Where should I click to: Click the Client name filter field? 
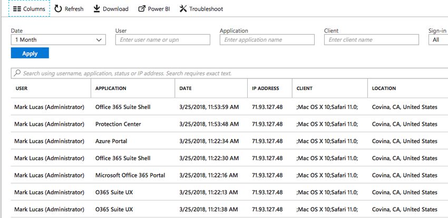(x=372, y=39)
